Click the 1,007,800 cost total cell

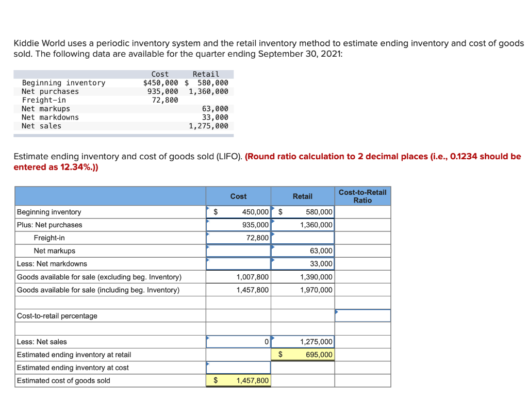238,277
